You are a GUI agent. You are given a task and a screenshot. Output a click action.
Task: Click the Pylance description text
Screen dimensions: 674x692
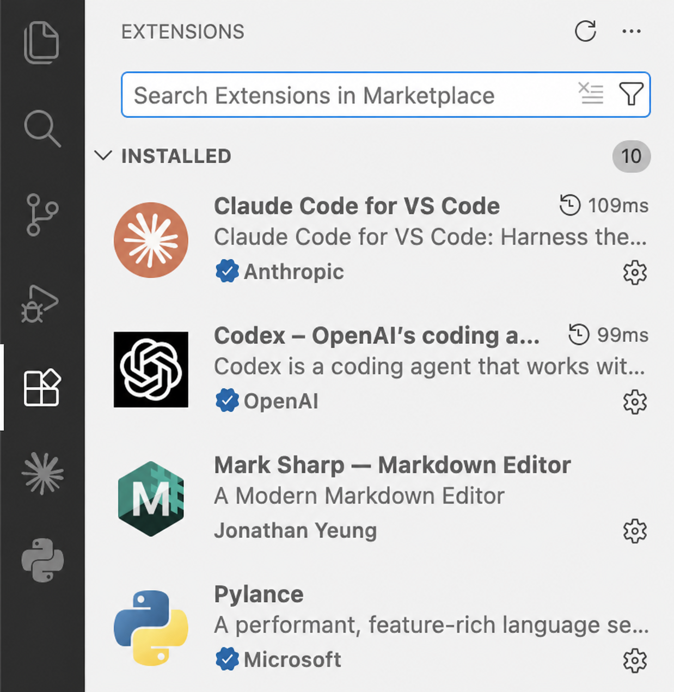point(432,625)
